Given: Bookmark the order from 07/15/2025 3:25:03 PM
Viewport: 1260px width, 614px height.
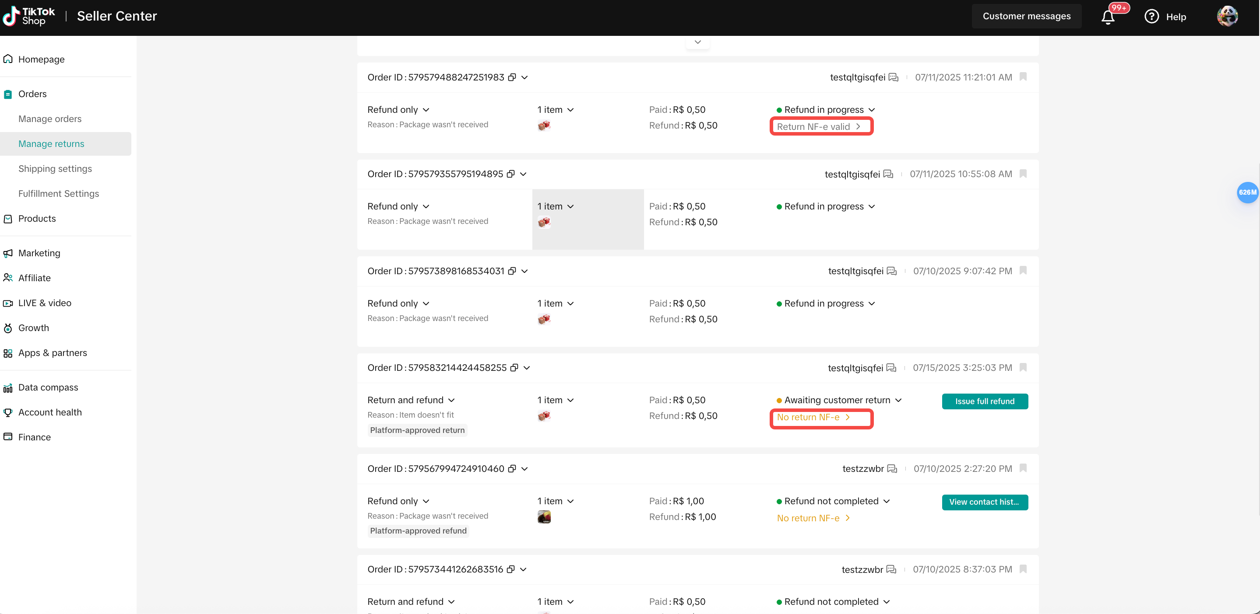Looking at the screenshot, I should pos(1023,367).
